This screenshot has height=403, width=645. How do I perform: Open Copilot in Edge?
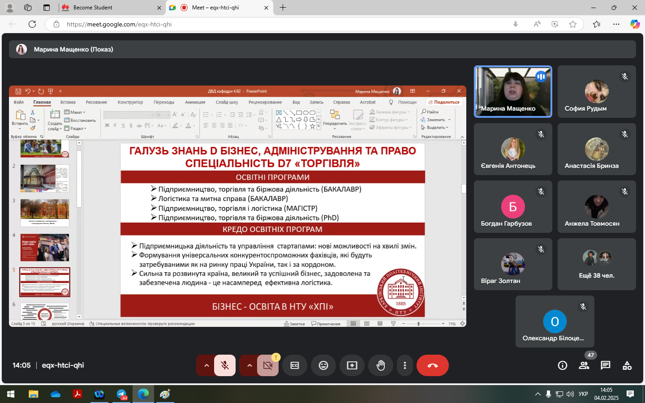tap(635, 24)
